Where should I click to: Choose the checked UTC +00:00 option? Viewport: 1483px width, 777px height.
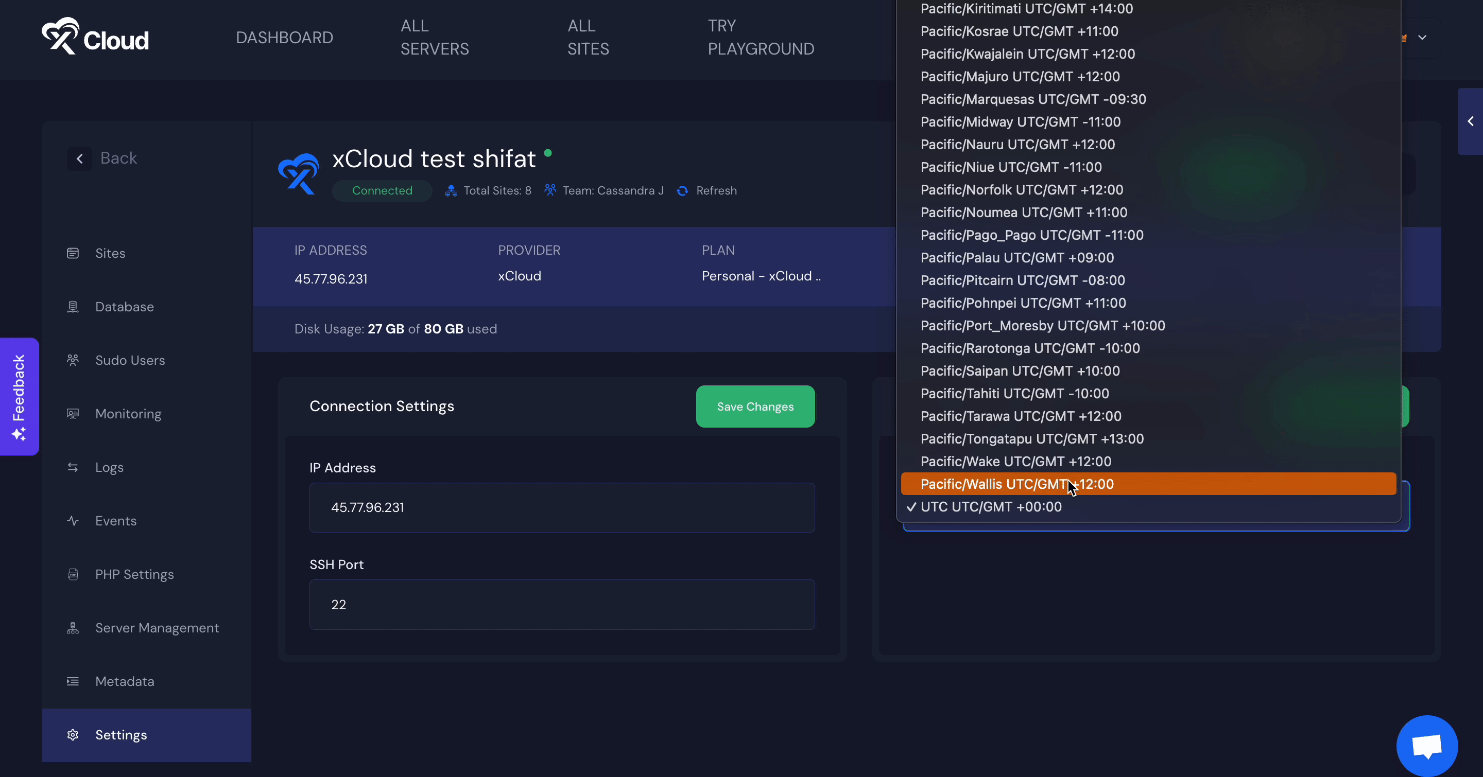click(x=990, y=507)
